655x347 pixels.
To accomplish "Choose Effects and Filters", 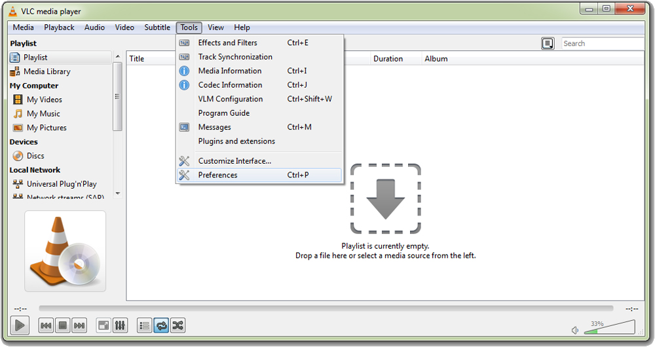I will point(259,43).
